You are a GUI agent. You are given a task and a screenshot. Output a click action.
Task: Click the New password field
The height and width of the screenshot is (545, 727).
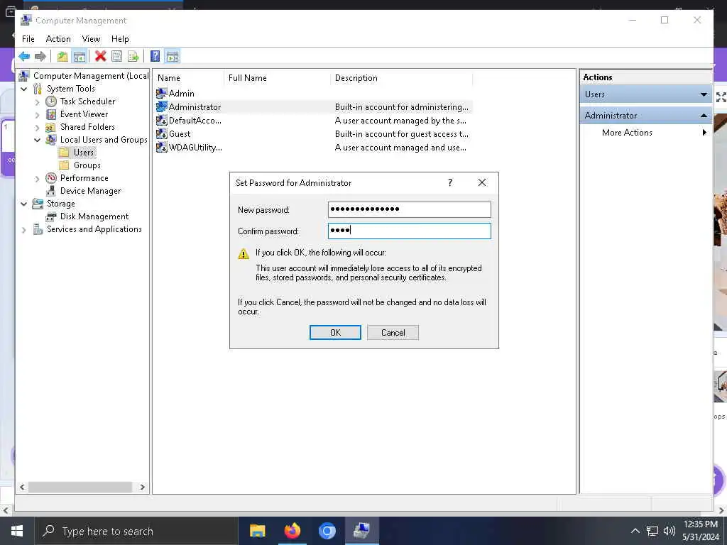pos(410,209)
